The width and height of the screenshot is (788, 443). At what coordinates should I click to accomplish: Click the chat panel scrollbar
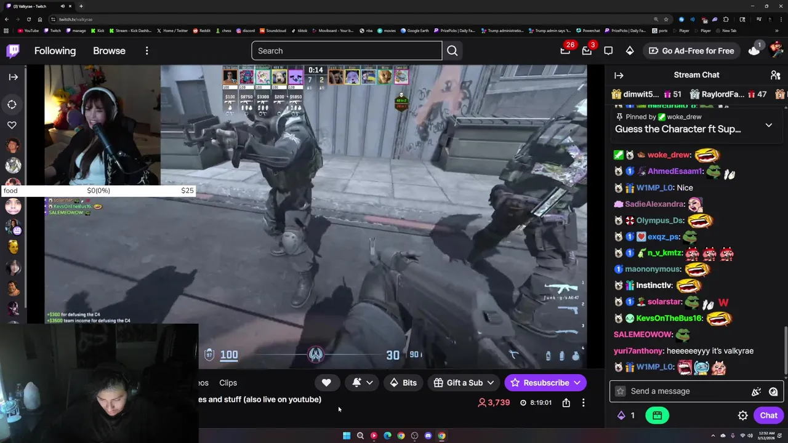(x=786, y=351)
